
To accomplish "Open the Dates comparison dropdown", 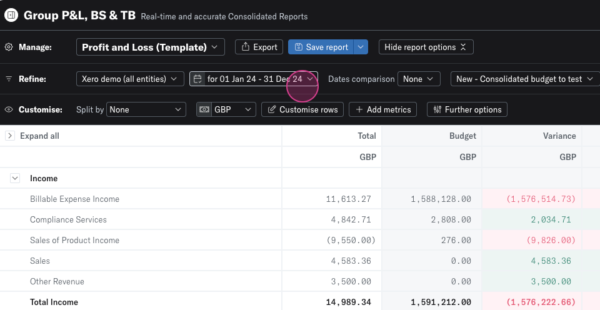I will (419, 79).
